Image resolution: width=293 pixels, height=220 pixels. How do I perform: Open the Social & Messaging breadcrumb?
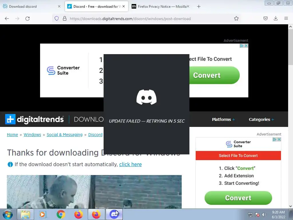click(x=64, y=135)
